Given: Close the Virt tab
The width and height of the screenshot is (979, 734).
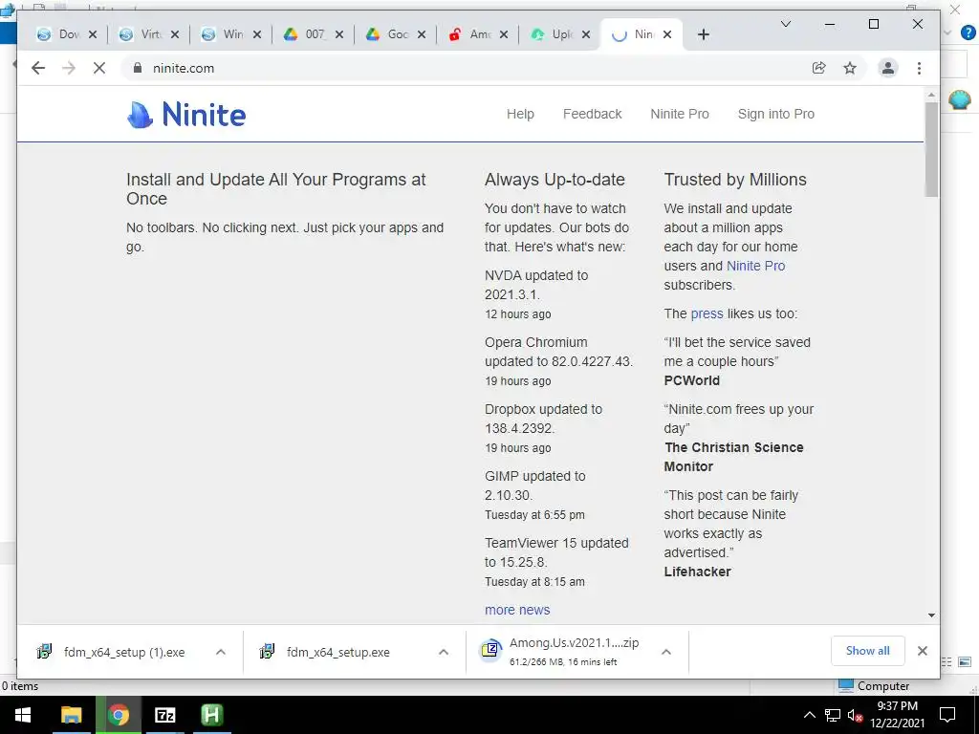Looking at the screenshot, I should point(175,34).
